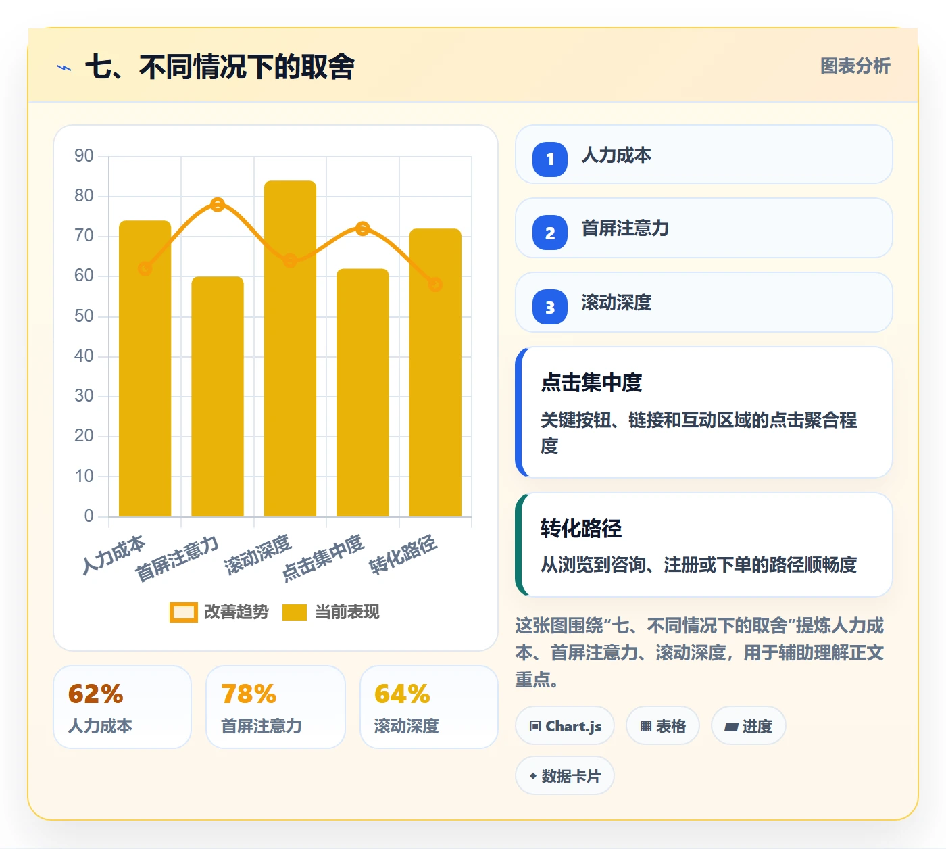The height and width of the screenshot is (849, 946).
Task: Click the Chart.js tag text
Action: (573, 727)
